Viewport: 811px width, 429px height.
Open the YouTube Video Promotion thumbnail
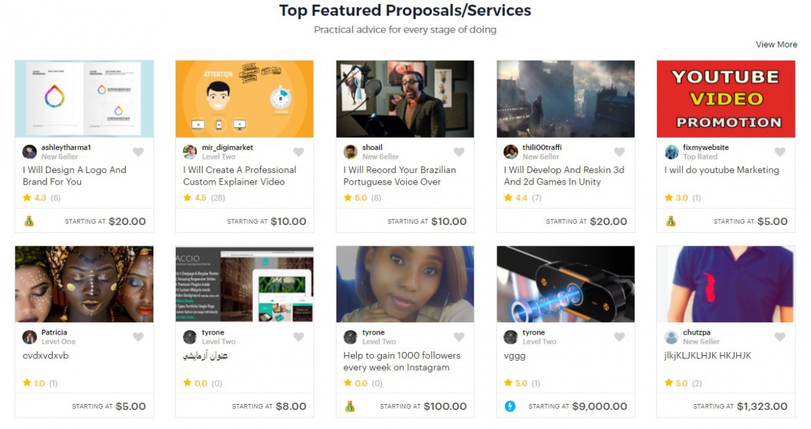pyautogui.click(x=726, y=99)
